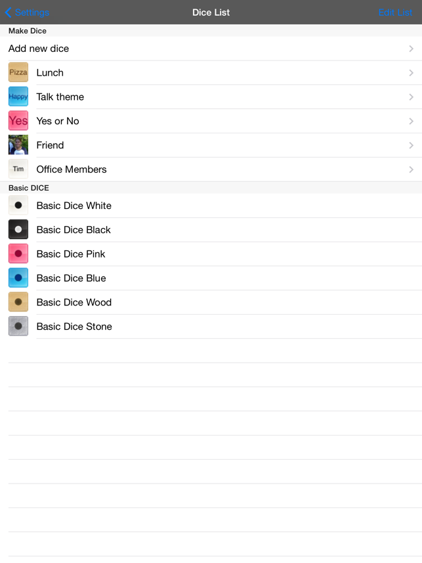422x563 pixels.
Task: Open the Yes or No dice row
Action: (211, 121)
